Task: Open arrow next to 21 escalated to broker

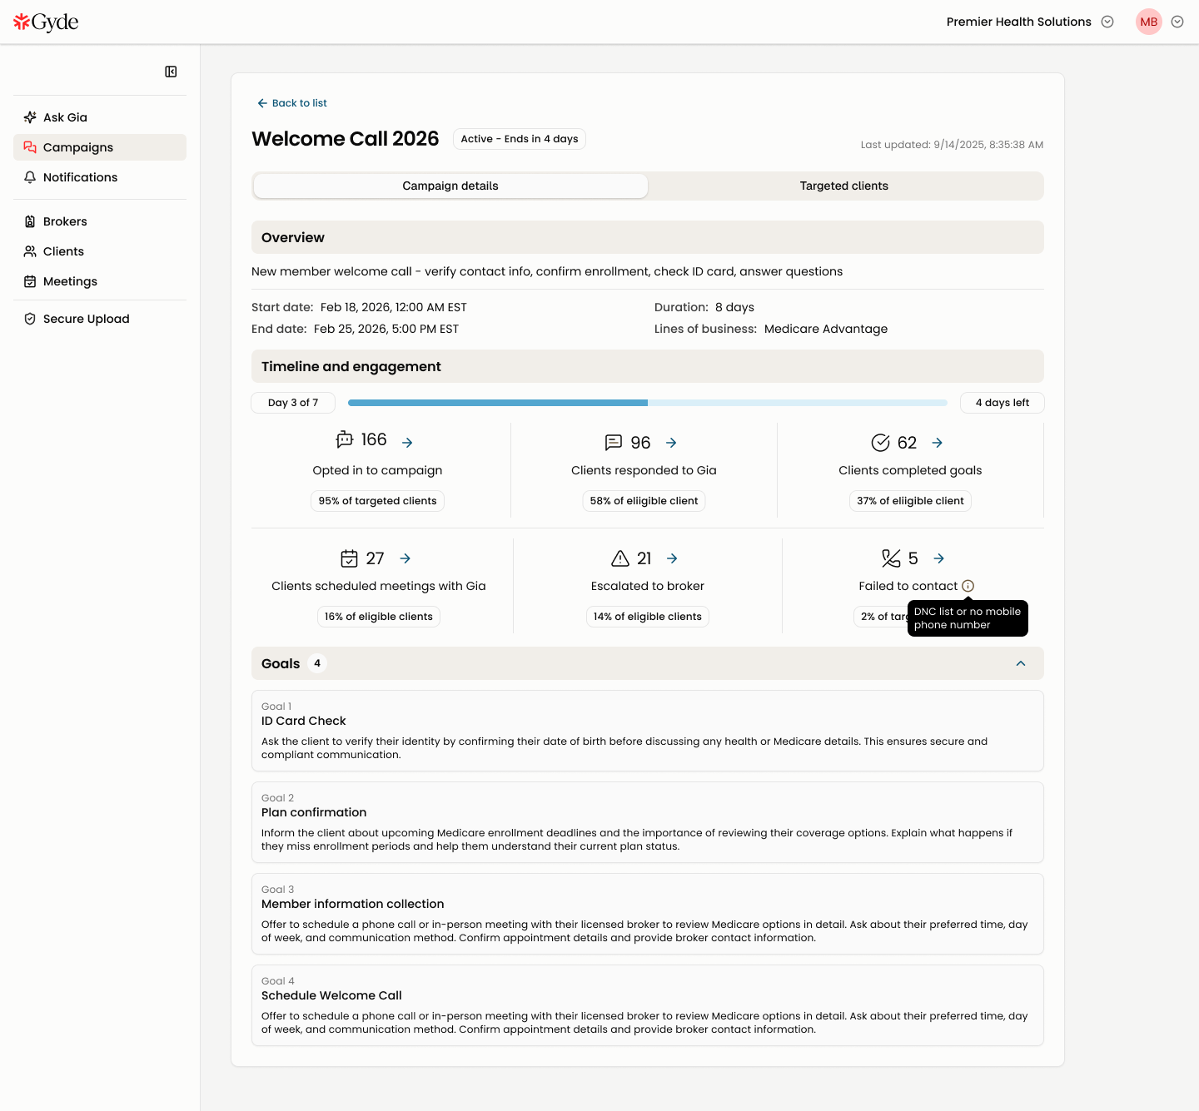Action: [x=673, y=558]
